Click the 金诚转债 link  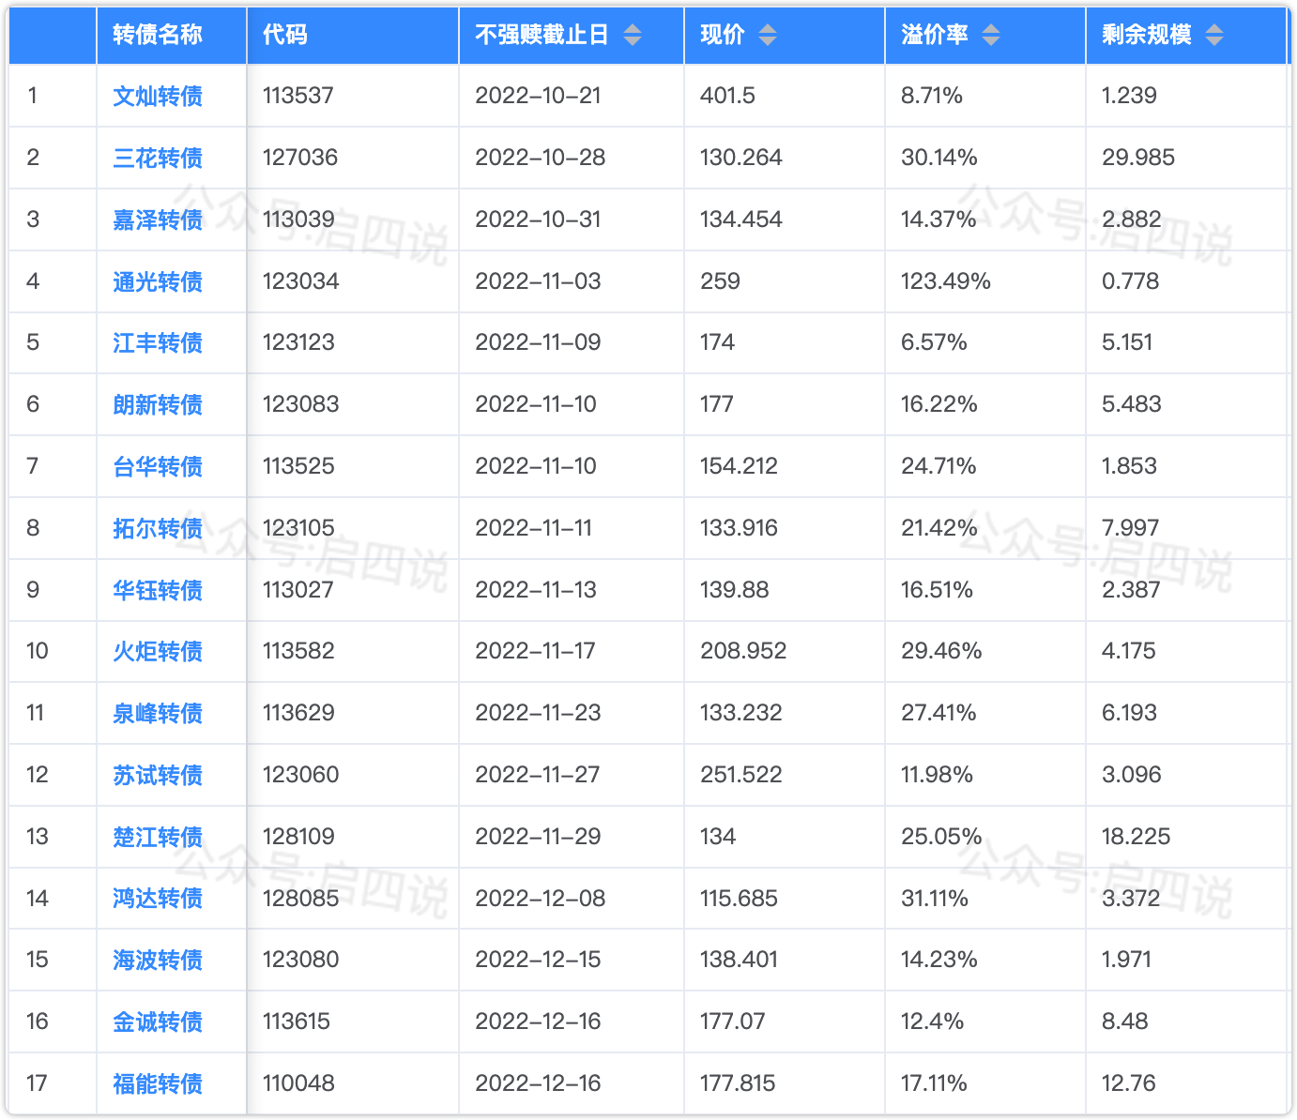(158, 1022)
